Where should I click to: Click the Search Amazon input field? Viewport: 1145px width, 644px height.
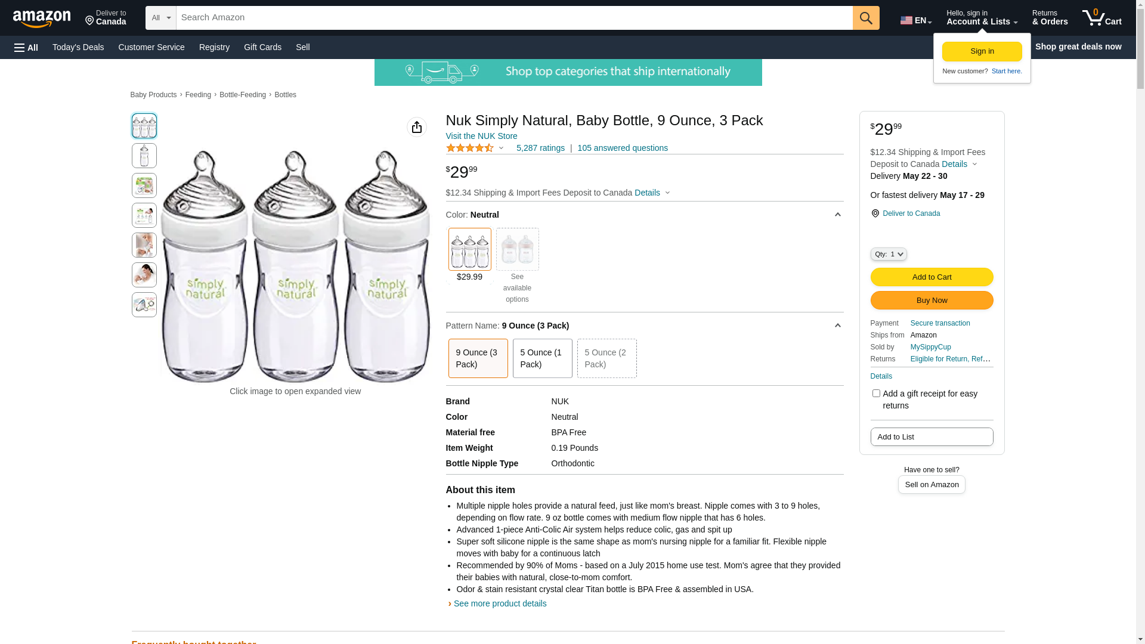[x=514, y=18]
